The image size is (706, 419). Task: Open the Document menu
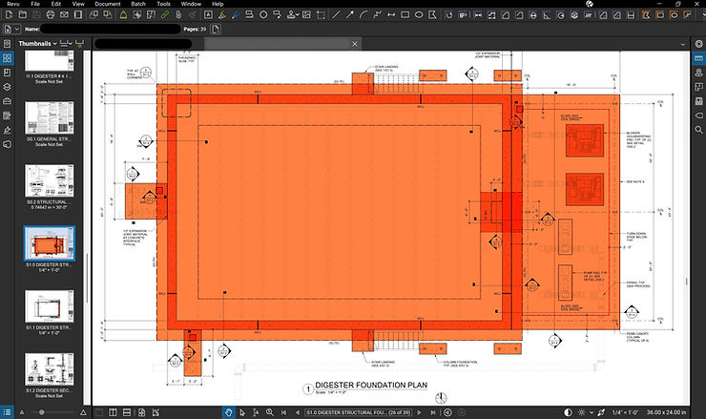click(108, 4)
